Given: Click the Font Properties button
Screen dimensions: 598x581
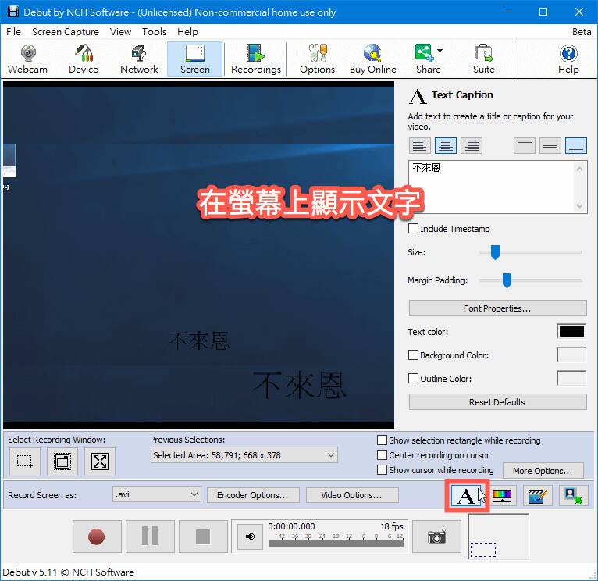Looking at the screenshot, I should [x=497, y=308].
